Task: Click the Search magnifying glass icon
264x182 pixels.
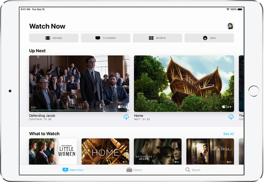Action: pyautogui.click(x=188, y=170)
